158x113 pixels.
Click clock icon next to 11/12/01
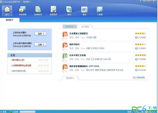point(136,48)
